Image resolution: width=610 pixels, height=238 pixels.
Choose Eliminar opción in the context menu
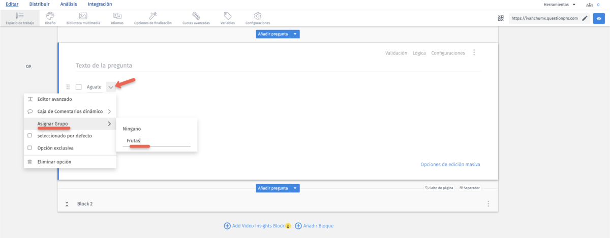coord(70,162)
